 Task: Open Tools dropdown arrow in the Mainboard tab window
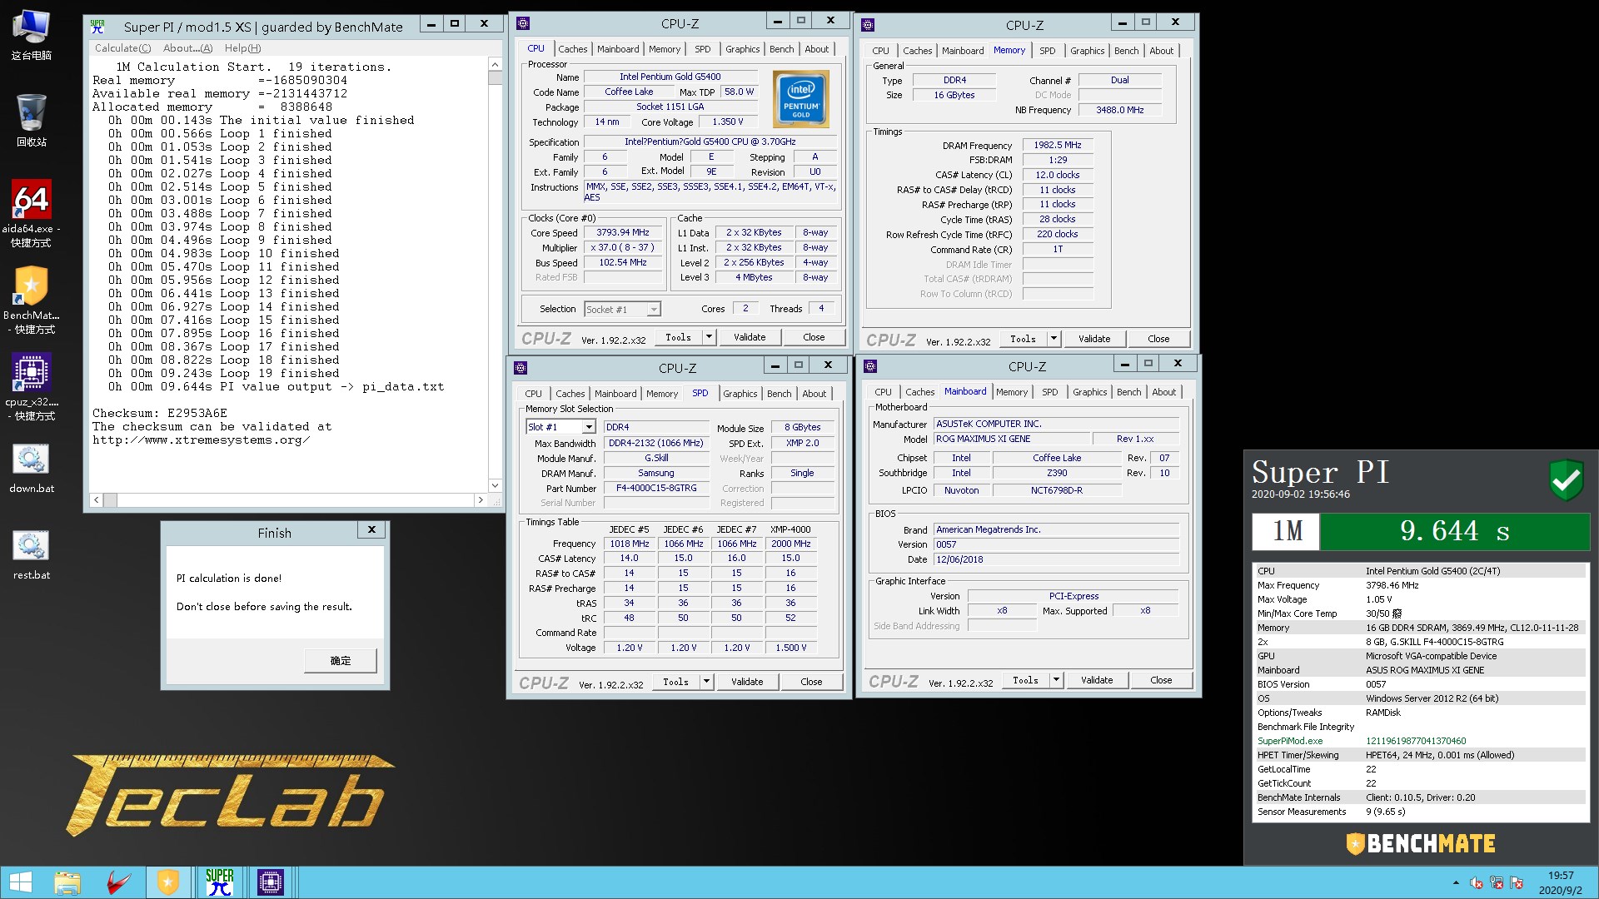(x=1056, y=680)
